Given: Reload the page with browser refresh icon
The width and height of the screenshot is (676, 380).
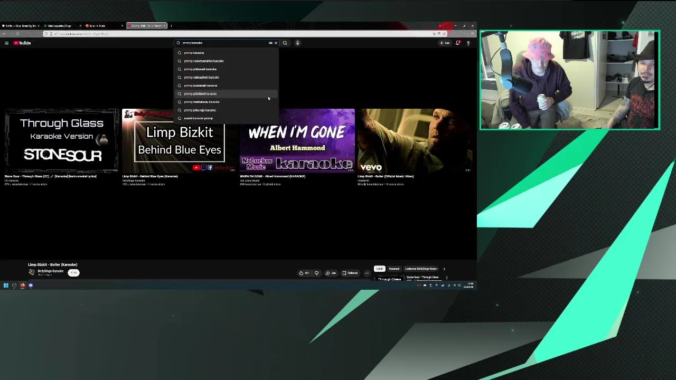Looking at the screenshot, I should click(x=17, y=34).
